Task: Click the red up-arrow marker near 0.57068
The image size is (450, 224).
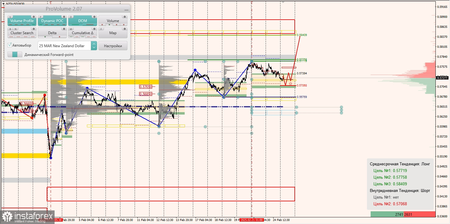Action: coord(290,83)
